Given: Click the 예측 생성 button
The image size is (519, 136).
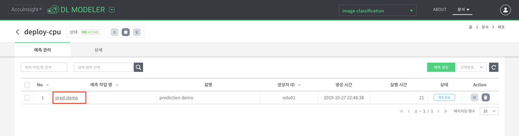Looking at the screenshot, I should pos(441,67).
